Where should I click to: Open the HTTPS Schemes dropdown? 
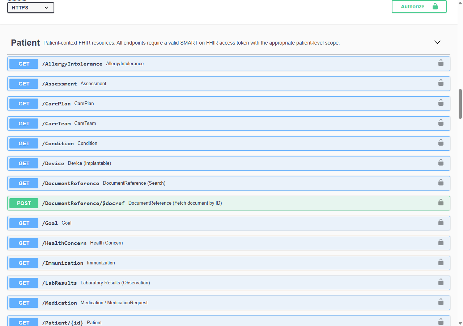[30, 7]
